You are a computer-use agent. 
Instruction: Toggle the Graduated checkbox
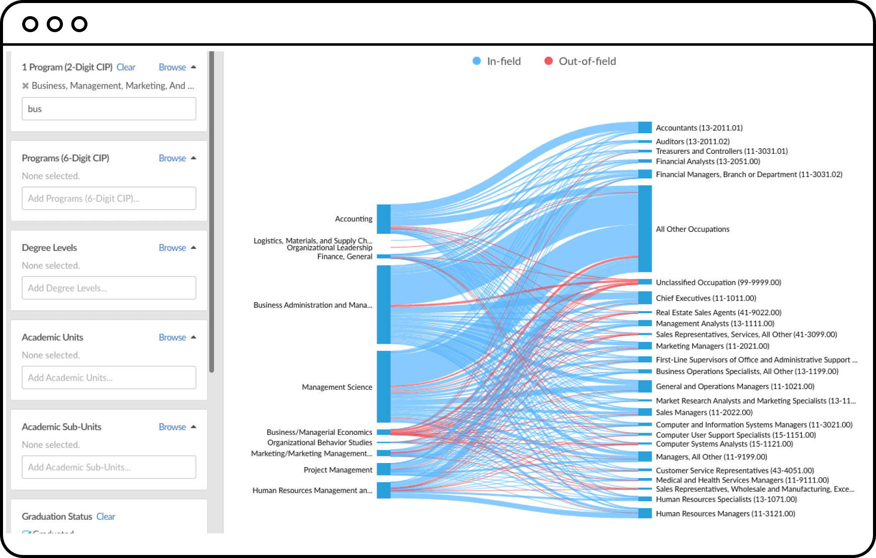tap(27, 532)
